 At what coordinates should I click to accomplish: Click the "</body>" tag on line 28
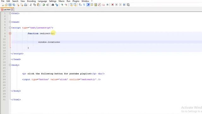pos(16,91)
